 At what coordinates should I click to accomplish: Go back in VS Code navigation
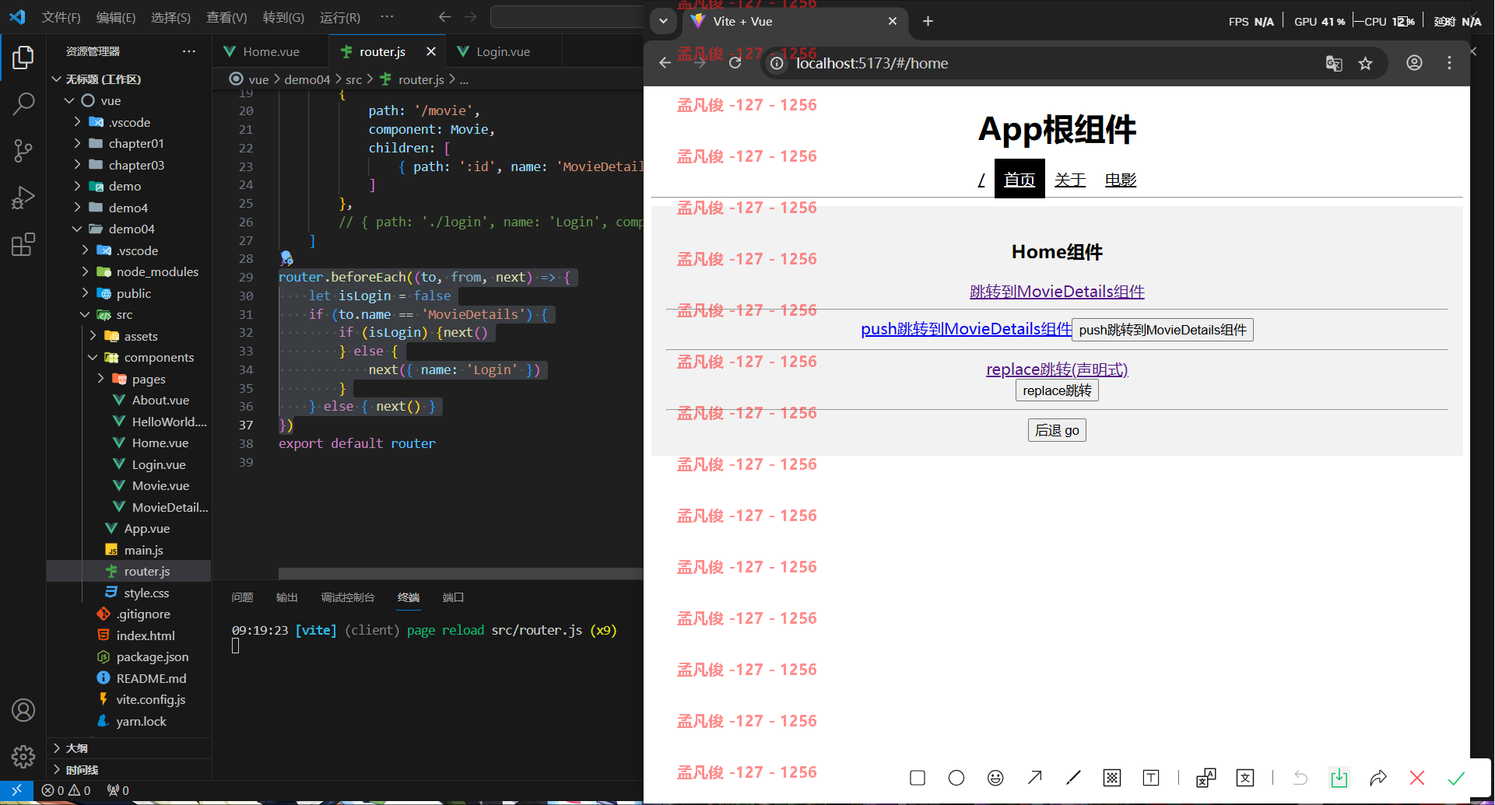[444, 16]
